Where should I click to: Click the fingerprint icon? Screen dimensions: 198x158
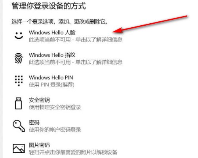19,58
